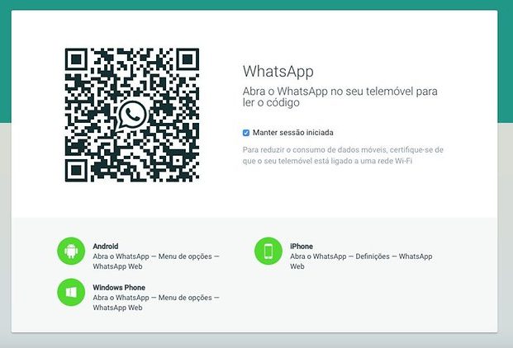The height and width of the screenshot is (348, 513).
Task: Click the iPhone instructions mentioning Definições
Action: (361, 261)
